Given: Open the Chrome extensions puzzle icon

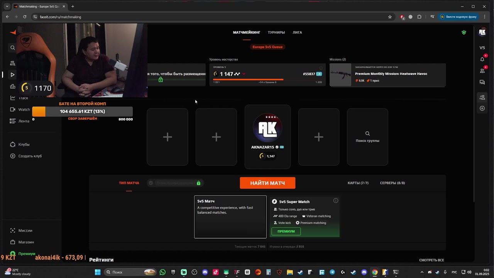Looking at the screenshot, I should tap(420, 17).
